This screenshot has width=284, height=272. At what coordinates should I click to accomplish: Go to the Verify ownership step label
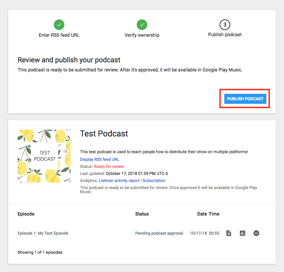142,35
